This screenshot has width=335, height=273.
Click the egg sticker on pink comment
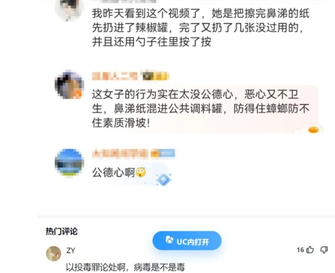click(313, 129)
